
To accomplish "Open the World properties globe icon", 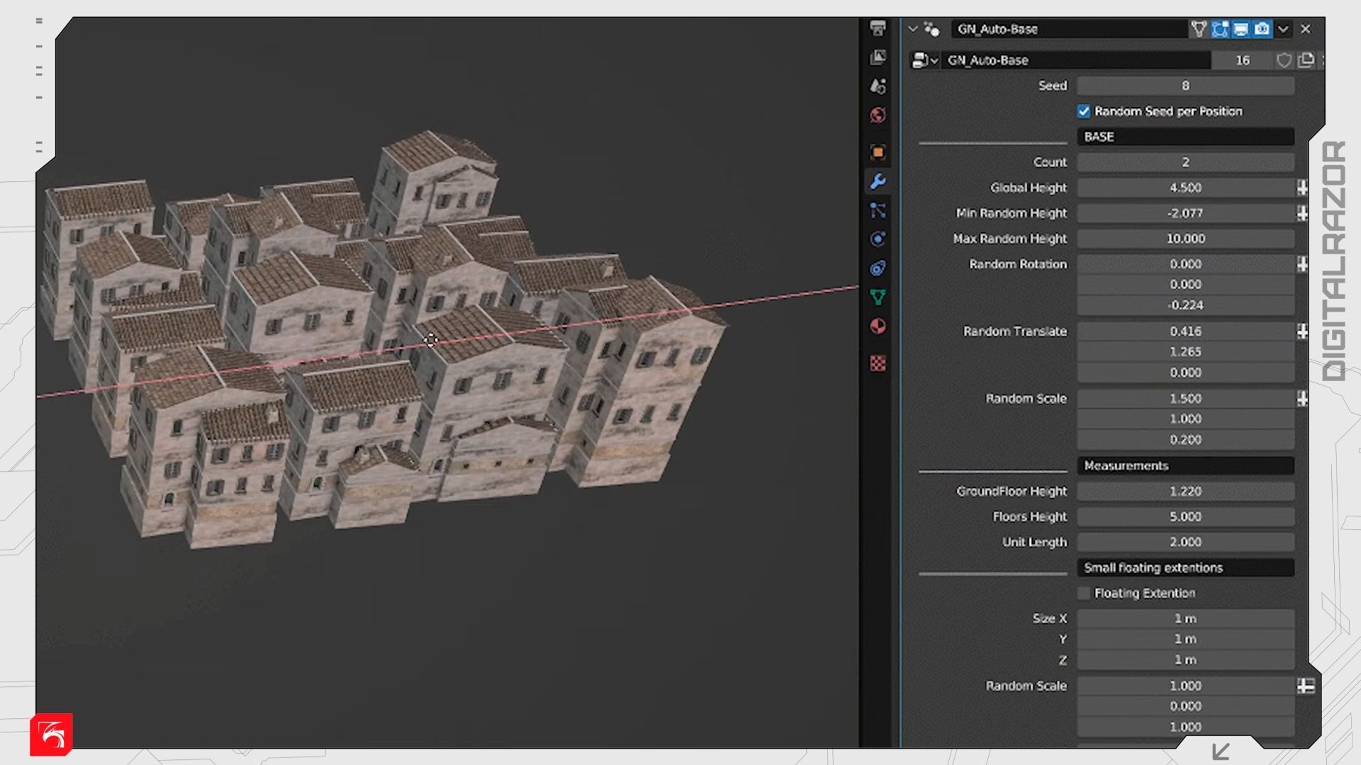I will click(878, 115).
